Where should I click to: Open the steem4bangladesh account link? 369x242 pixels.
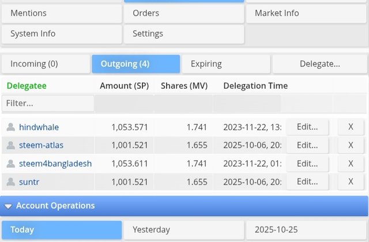point(55,164)
